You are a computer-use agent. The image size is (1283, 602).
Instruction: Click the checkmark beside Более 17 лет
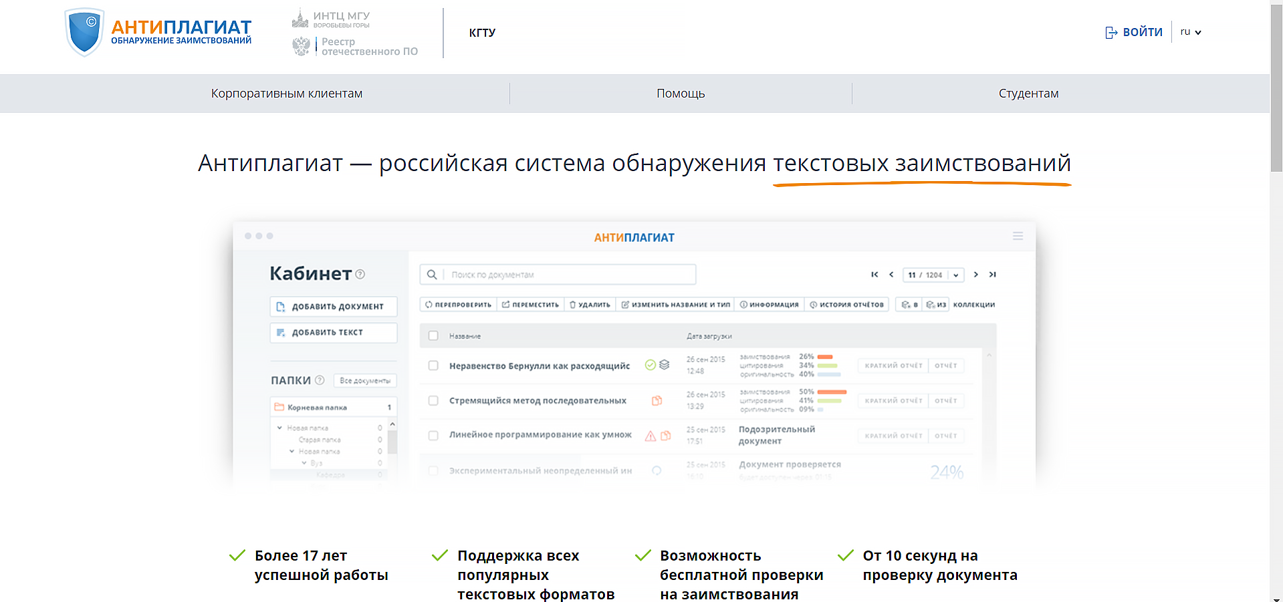pos(237,555)
